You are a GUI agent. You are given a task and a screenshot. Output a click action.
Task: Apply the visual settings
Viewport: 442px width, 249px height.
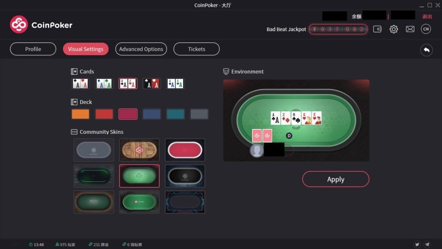tap(336, 179)
